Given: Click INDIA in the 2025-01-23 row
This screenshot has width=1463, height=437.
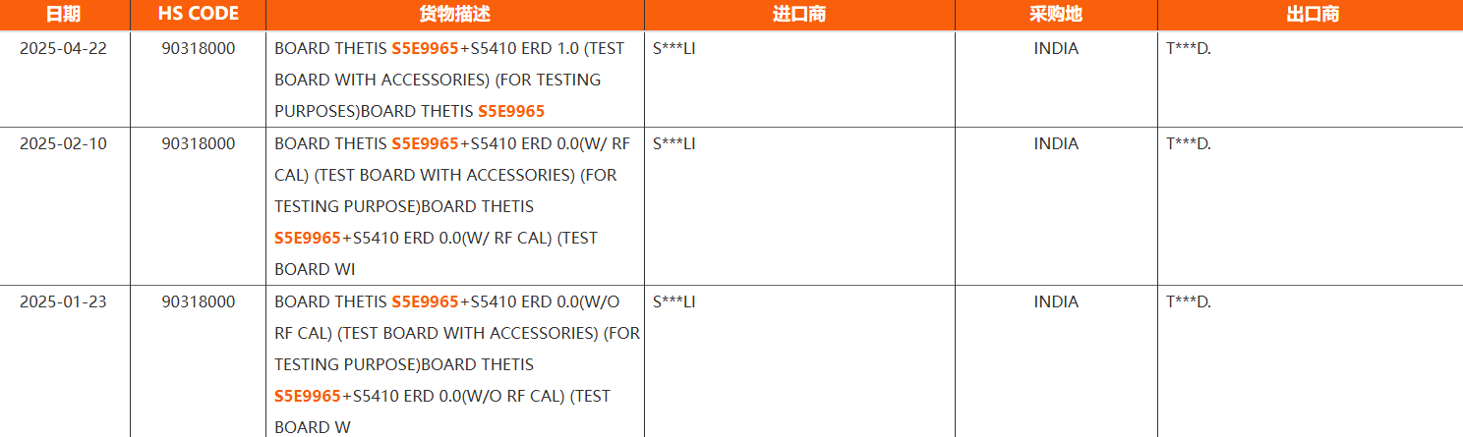Looking at the screenshot, I should tap(1056, 301).
